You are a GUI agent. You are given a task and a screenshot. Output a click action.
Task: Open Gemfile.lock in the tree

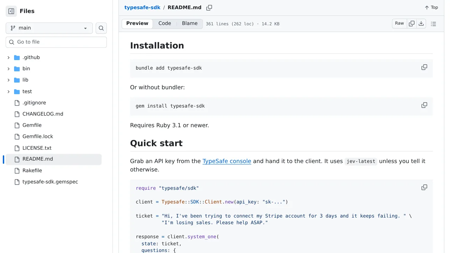[38, 136]
